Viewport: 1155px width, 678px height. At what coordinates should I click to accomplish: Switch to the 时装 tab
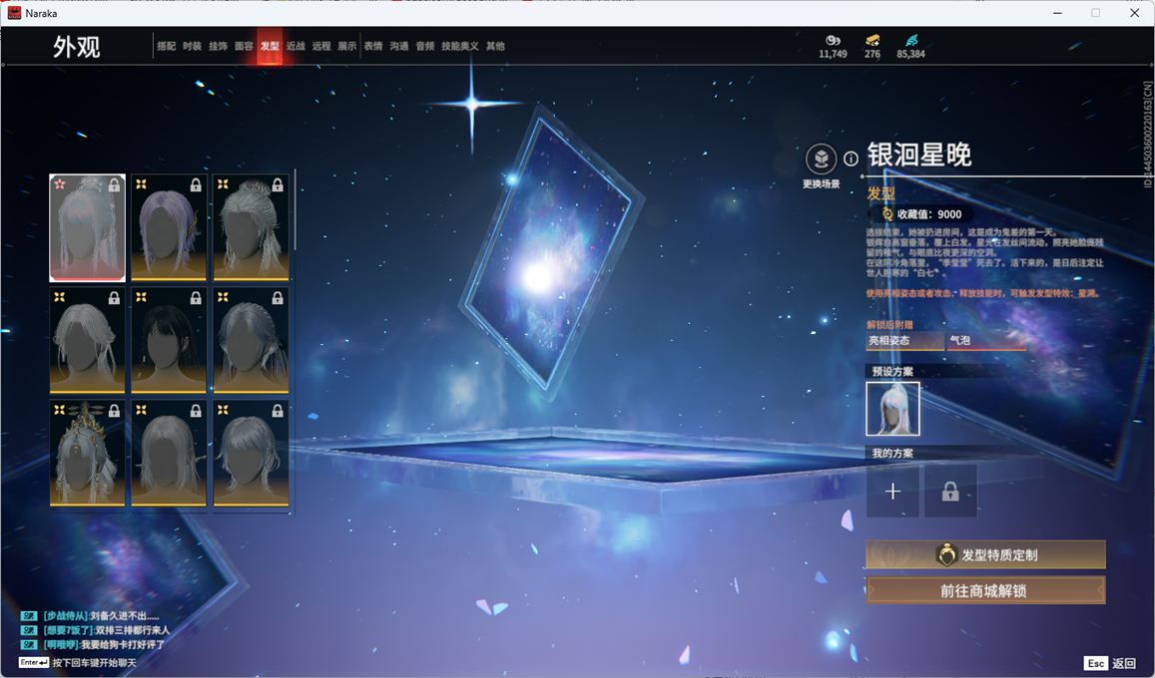(x=193, y=46)
